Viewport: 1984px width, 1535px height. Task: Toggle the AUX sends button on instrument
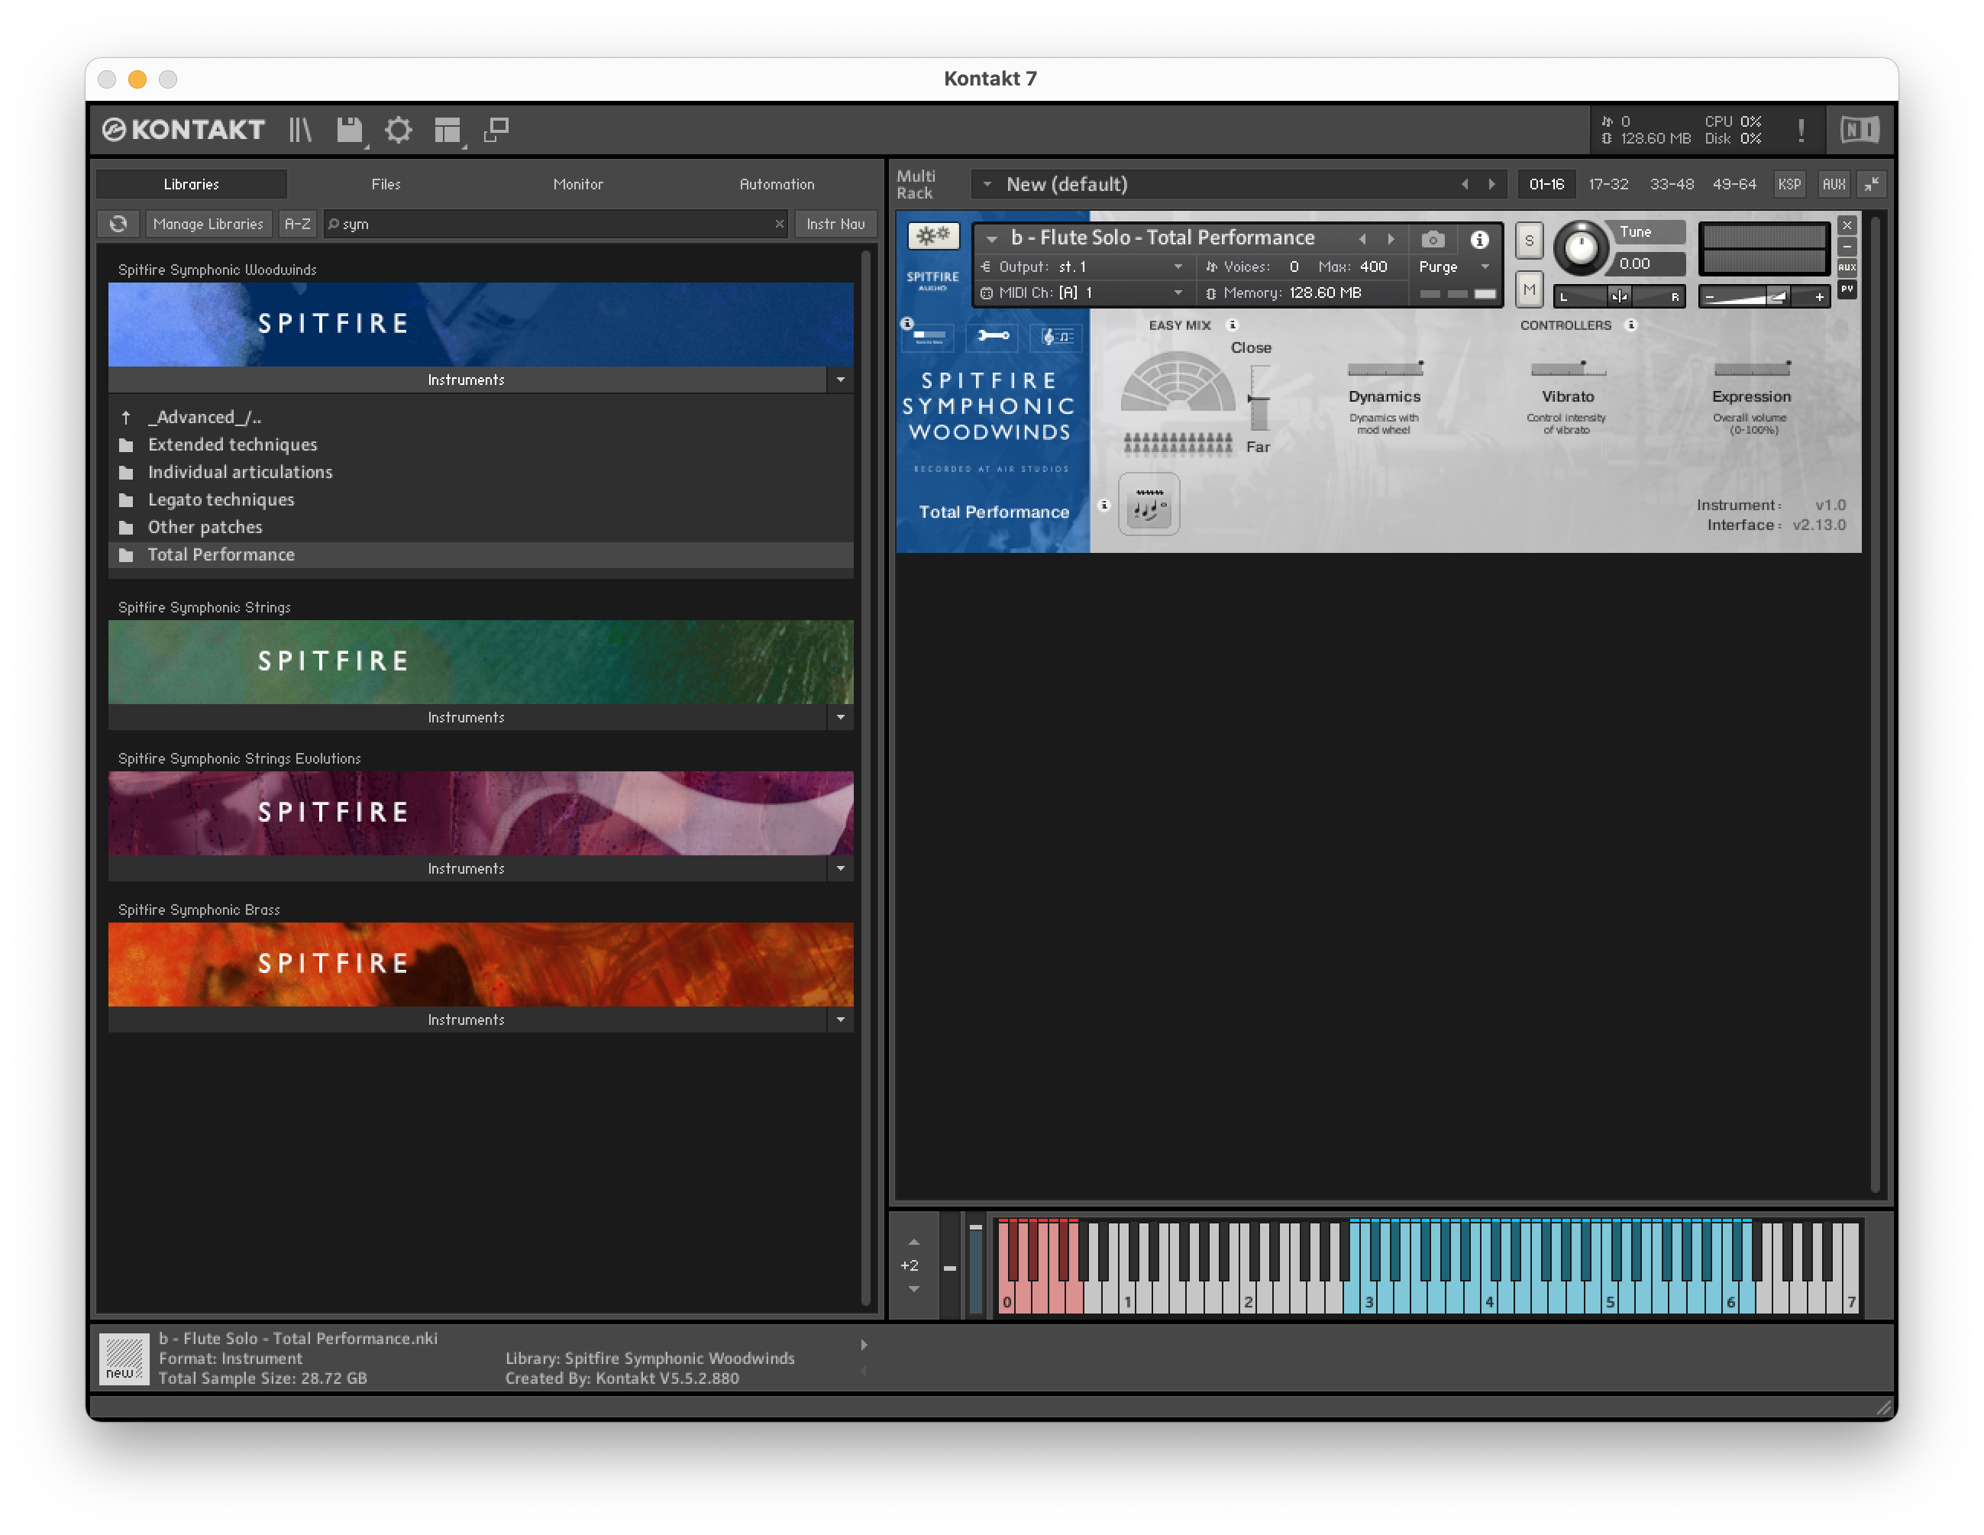(1846, 268)
